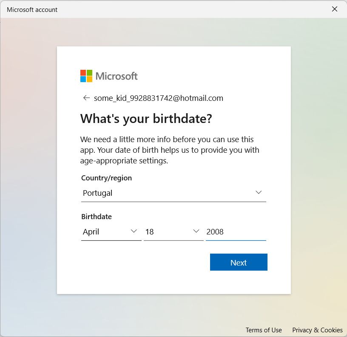This screenshot has height=337, width=347.
Task: Close the Microsoft account window
Action: [335, 9]
